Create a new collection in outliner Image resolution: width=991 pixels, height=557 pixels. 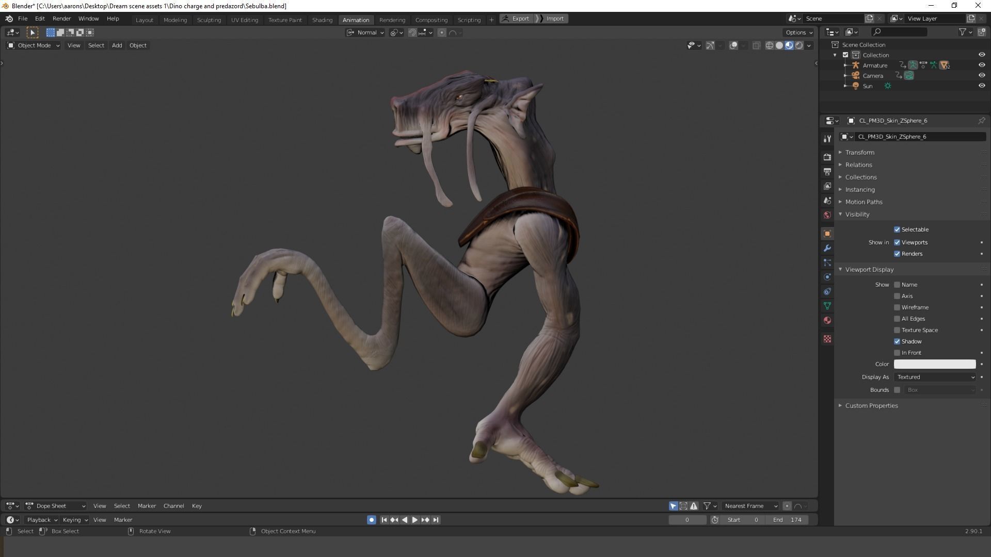coord(981,32)
